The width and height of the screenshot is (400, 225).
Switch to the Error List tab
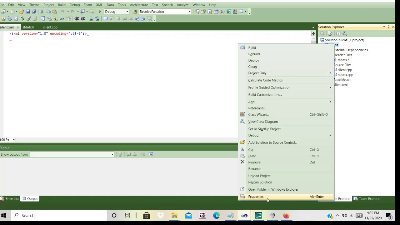[10, 199]
